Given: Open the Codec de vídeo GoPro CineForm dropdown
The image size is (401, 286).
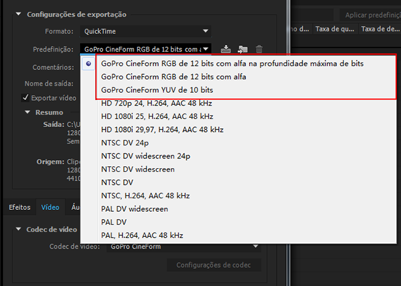Looking at the screenshot, I should [184, 247].
